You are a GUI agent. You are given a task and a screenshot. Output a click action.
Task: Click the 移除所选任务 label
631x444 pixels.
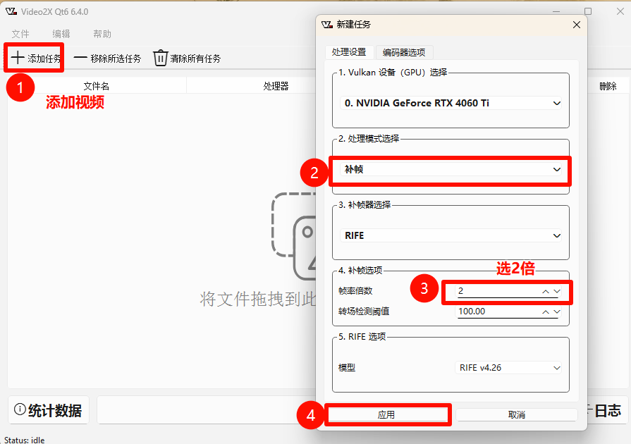(116, 58)
